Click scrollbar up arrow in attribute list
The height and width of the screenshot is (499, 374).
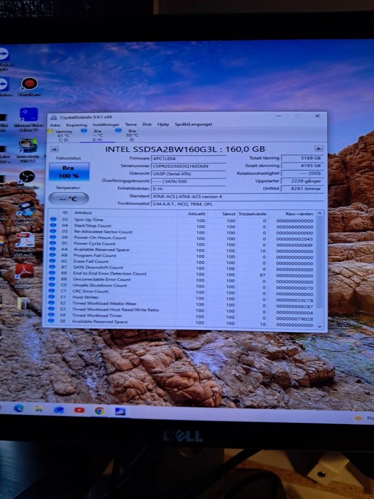(x=319, y=213)
